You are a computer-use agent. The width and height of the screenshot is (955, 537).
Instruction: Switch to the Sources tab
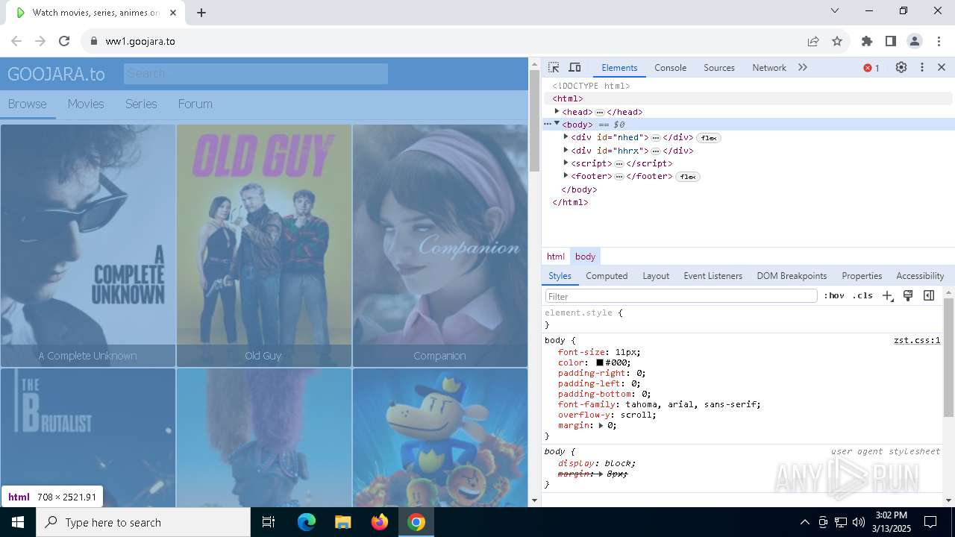coord(719,67)
